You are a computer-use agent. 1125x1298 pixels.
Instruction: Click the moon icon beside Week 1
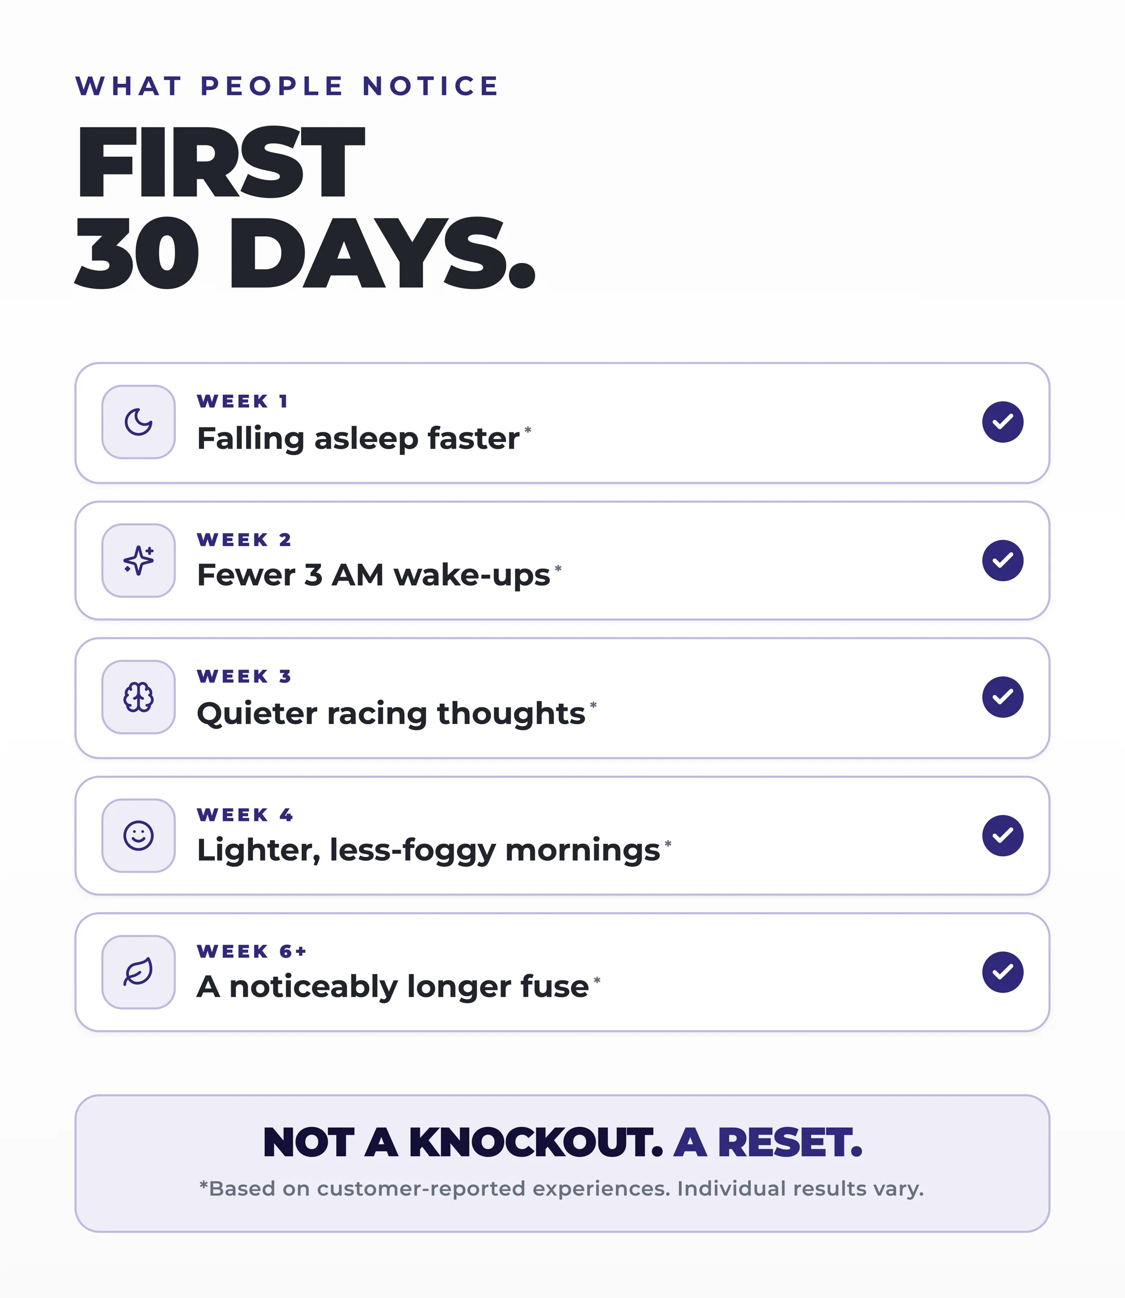[138, 422]
